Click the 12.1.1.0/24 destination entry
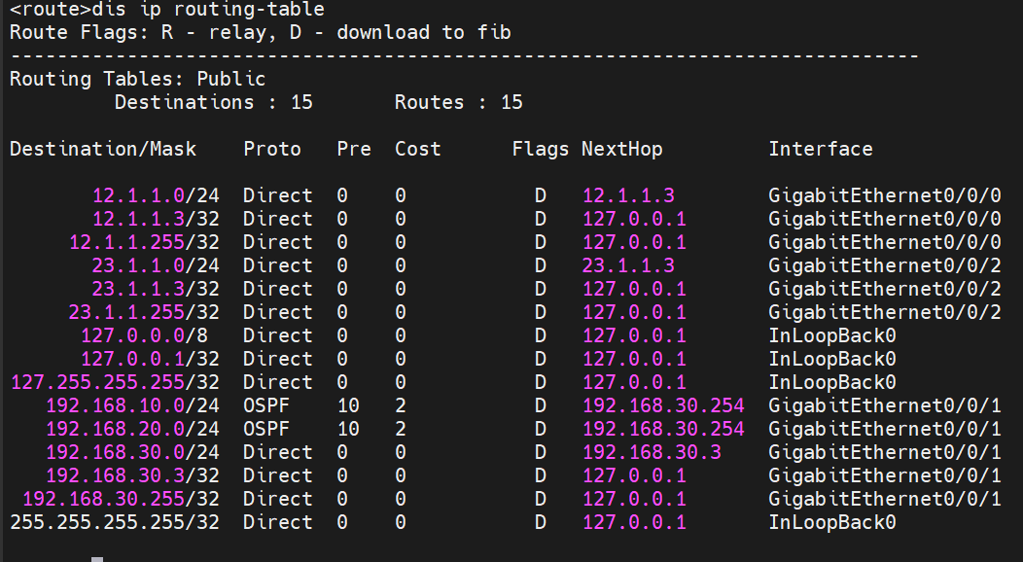 (x=156, y=195)
